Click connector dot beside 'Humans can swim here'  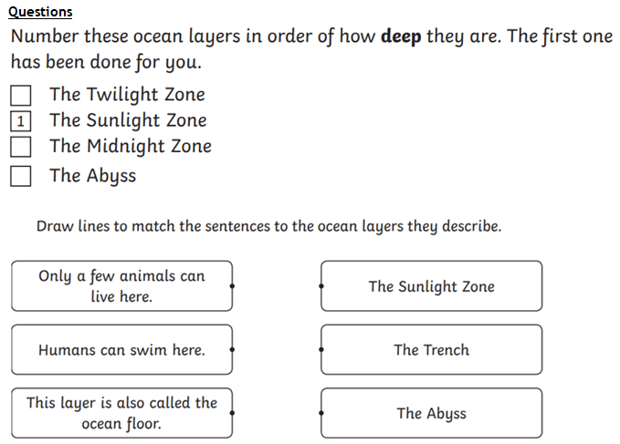pyautogui.click(x=232, y=349)
